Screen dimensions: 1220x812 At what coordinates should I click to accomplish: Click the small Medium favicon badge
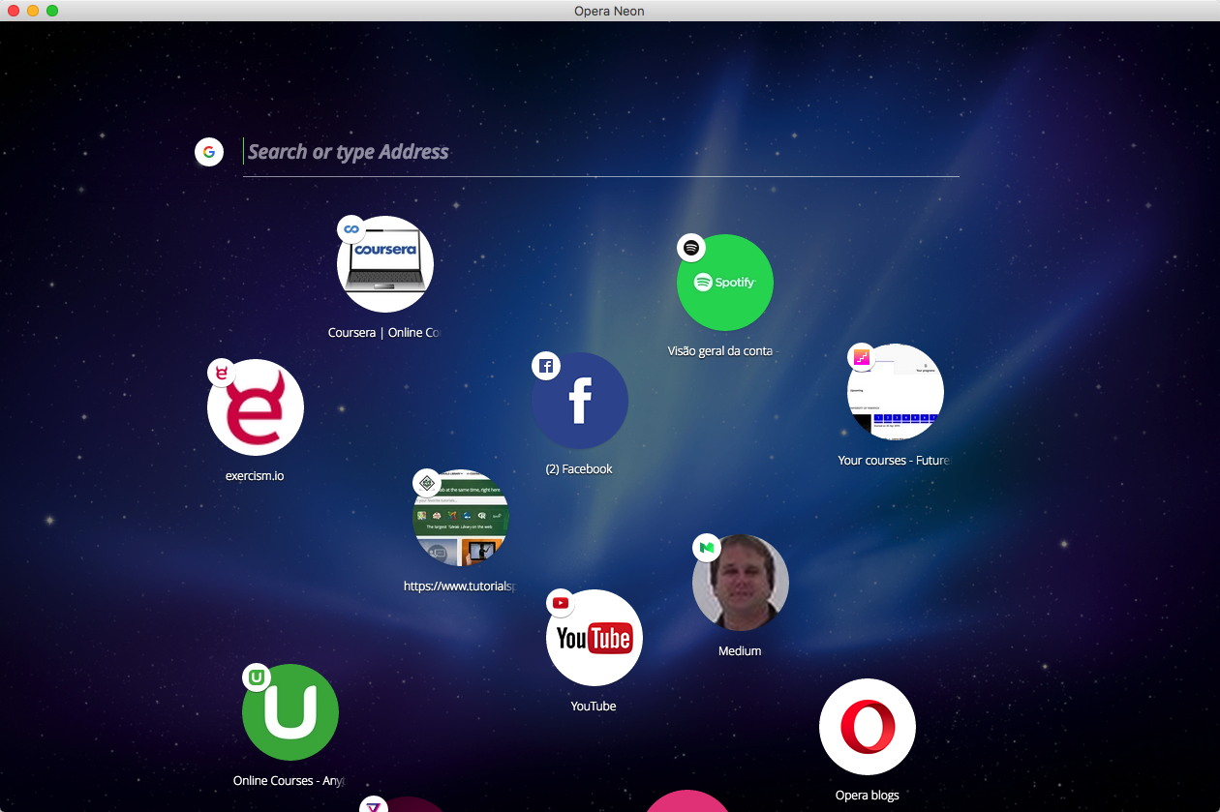(707, 548)
